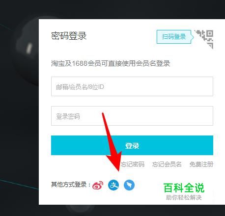Select the DingTalk login icon
This screenshot has height=216, width=225.
coord(129,185)
